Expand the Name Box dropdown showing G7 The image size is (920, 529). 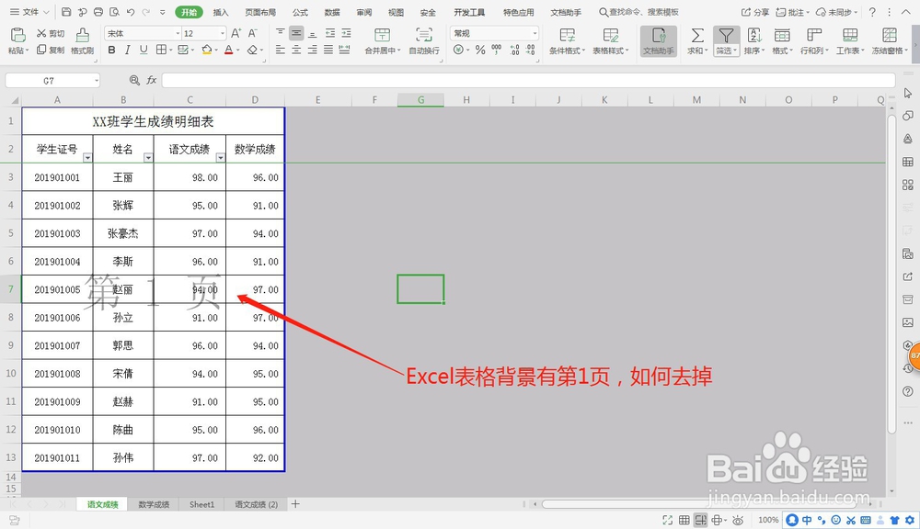[97, 80]
